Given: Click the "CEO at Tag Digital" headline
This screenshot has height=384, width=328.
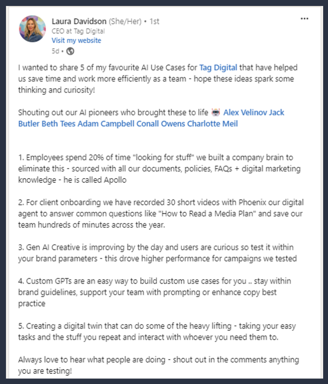Looking at the screenshot, I should 78,31.
